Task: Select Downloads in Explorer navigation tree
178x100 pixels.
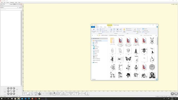Action: coord(97,52)
